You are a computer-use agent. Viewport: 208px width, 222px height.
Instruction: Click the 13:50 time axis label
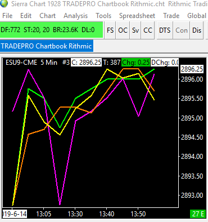coord(138,214)
